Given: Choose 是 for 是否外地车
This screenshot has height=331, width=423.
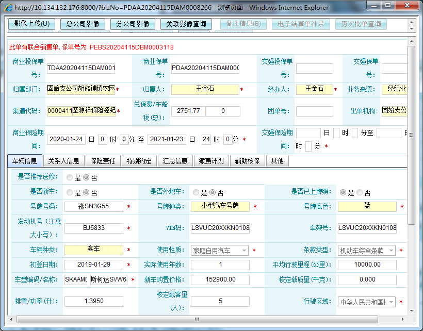Looking at the screenshot, I should point(196,192).
